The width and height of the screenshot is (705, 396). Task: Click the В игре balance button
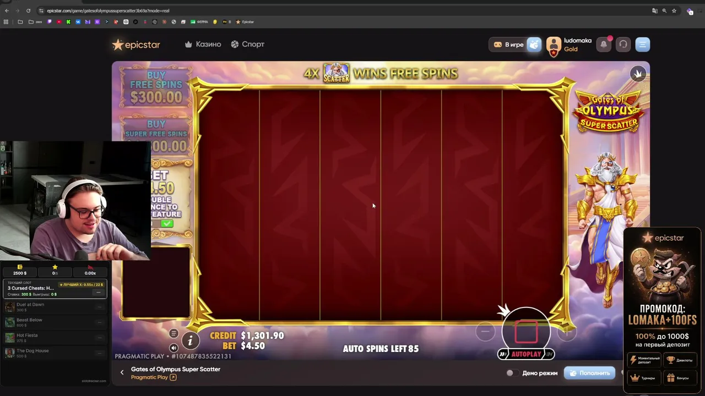coord(508,45)
